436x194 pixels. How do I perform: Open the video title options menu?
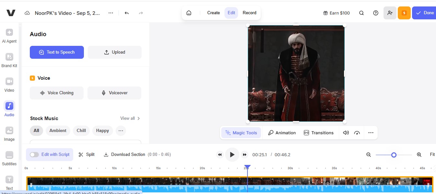(x=111, y=13)
